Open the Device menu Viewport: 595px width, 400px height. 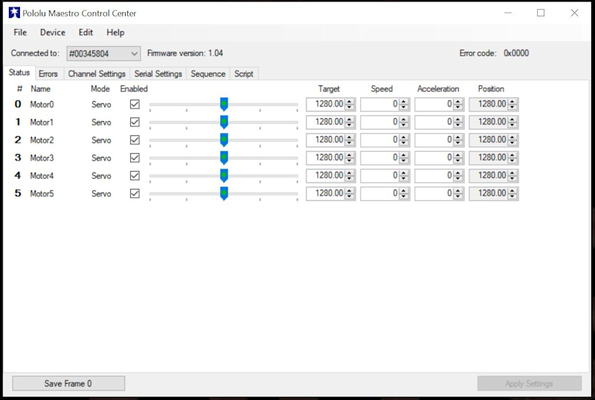[x=52, y=33]
